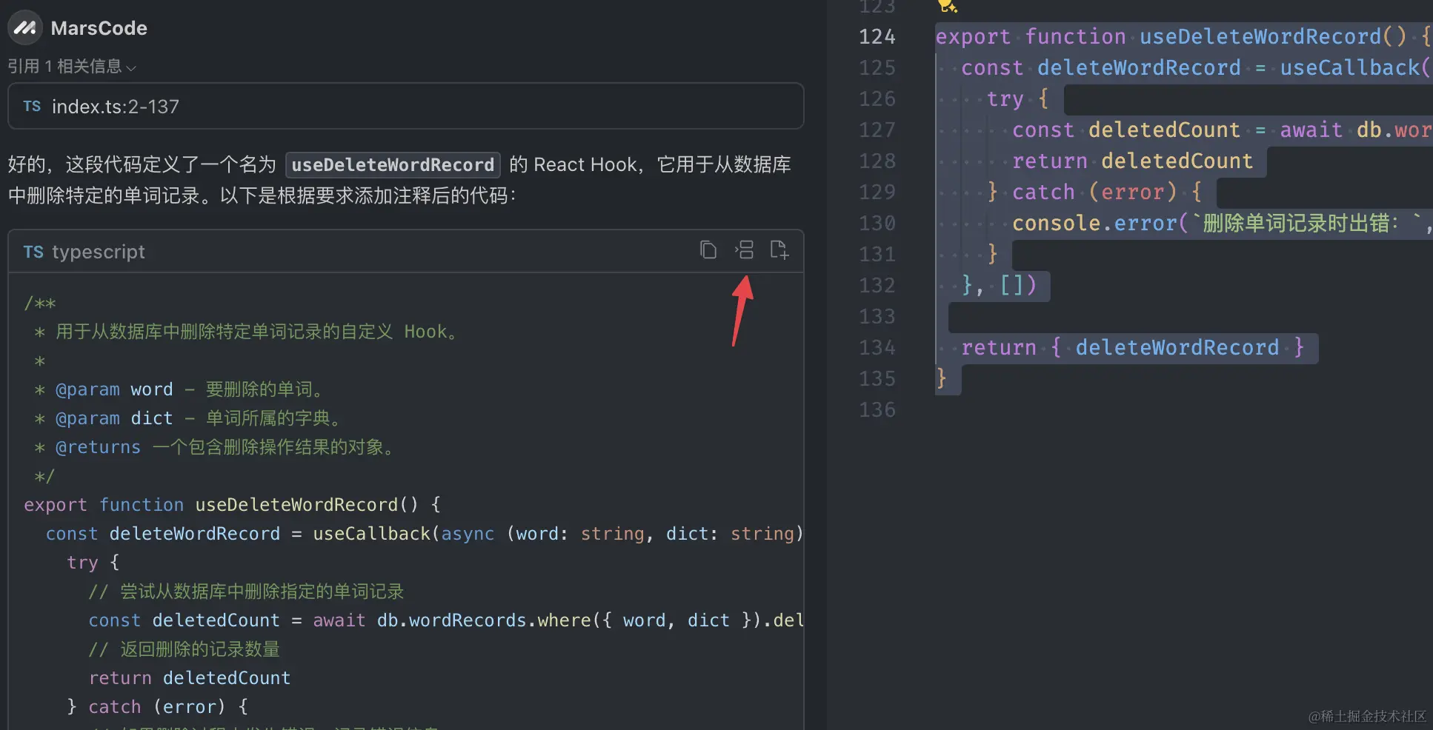
Task: Open the index.ts:2-137 reference
Action: click(x=406, y=106)
